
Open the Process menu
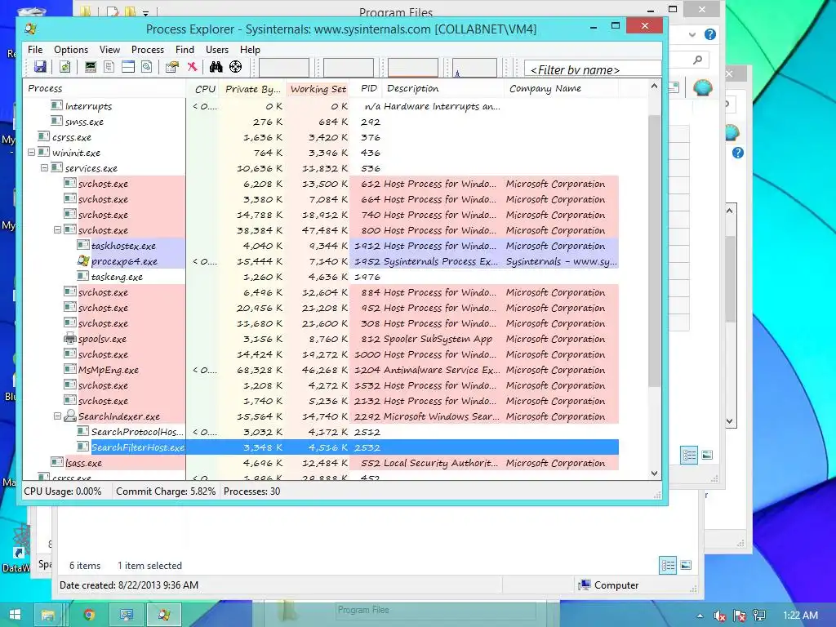(148, 50)
